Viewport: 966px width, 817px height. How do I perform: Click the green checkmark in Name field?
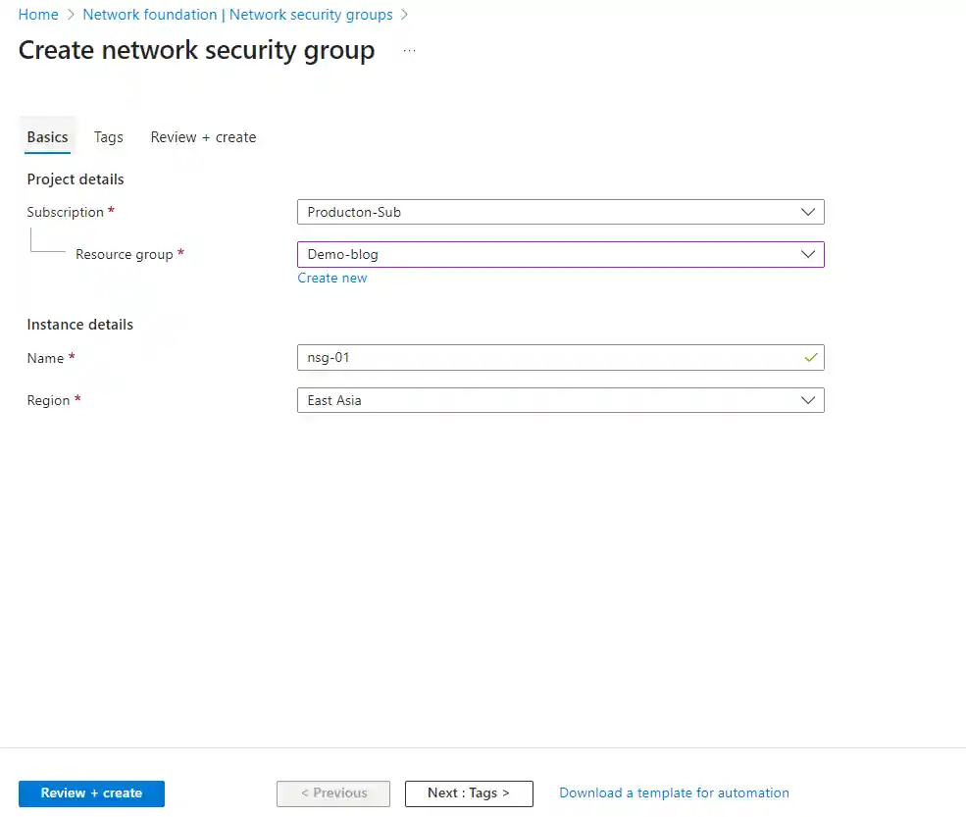(x=810, y=358)
